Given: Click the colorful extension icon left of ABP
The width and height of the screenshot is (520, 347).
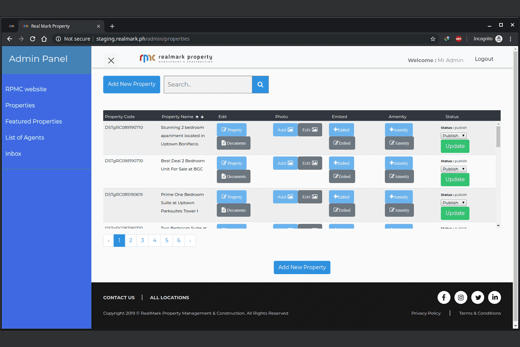Looking at the screenshot, I should point(447,39).
